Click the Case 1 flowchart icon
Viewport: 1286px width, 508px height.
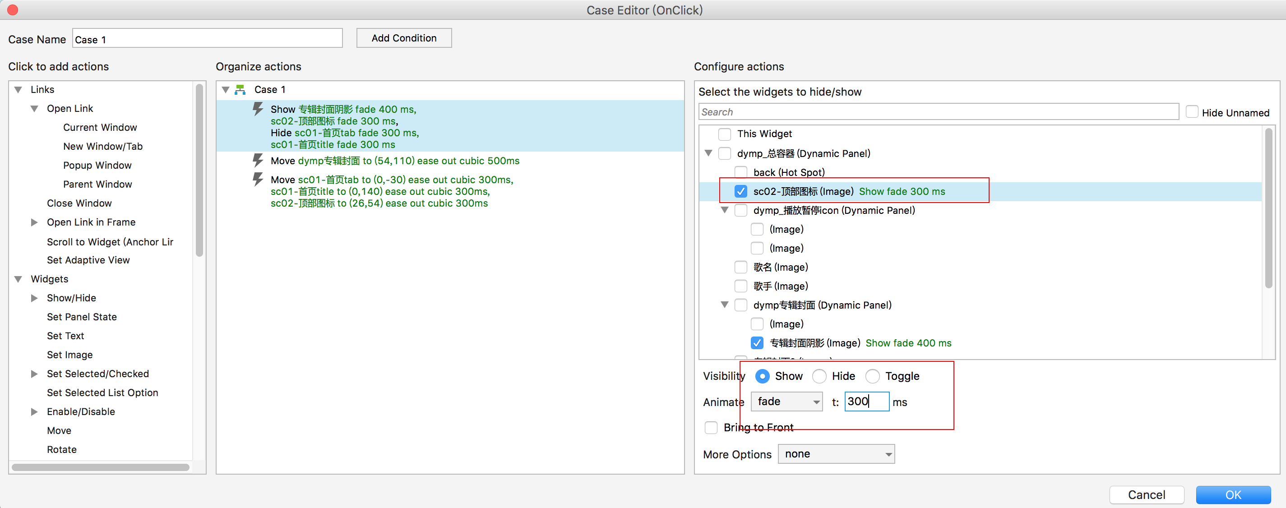(x=240, y=90)
